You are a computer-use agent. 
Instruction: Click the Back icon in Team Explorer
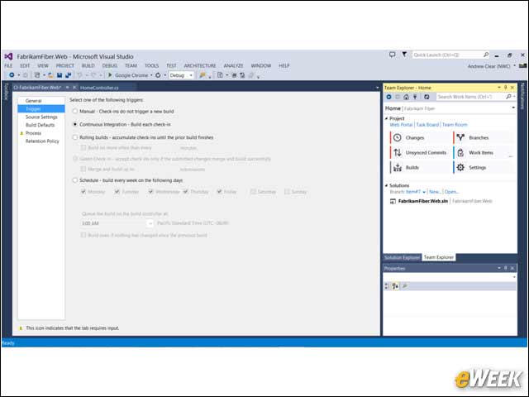tap(388, 97)
